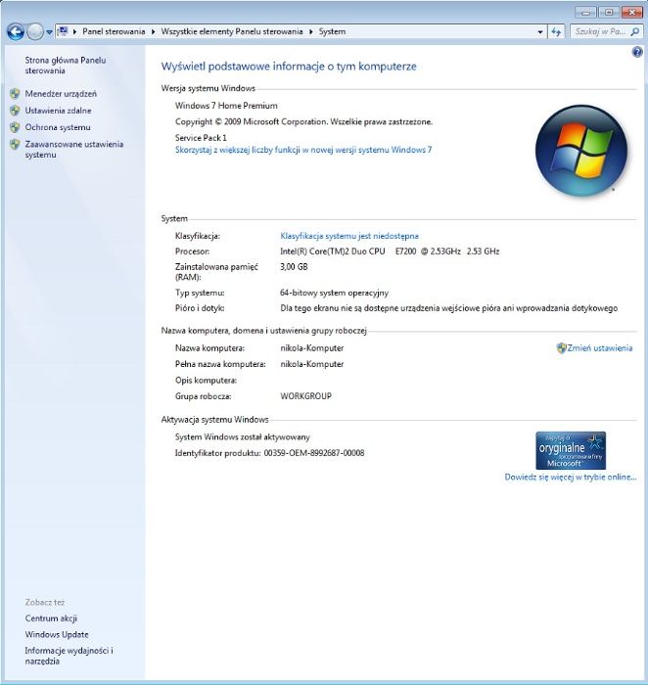Click the computer icon in address bar
The height and width of the screenshot is (685, 648).
click(x=64, y=31)
